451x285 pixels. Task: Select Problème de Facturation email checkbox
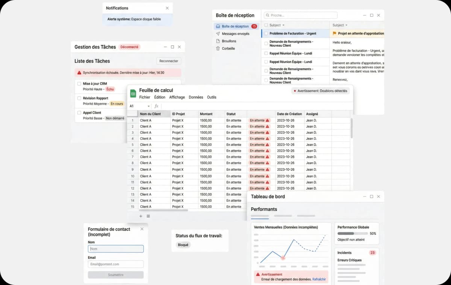point(266,33)
